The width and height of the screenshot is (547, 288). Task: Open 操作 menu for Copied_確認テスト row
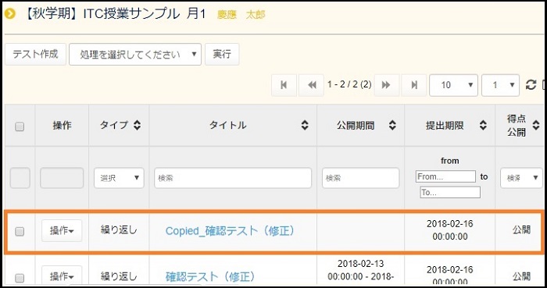tap(62, 230)
